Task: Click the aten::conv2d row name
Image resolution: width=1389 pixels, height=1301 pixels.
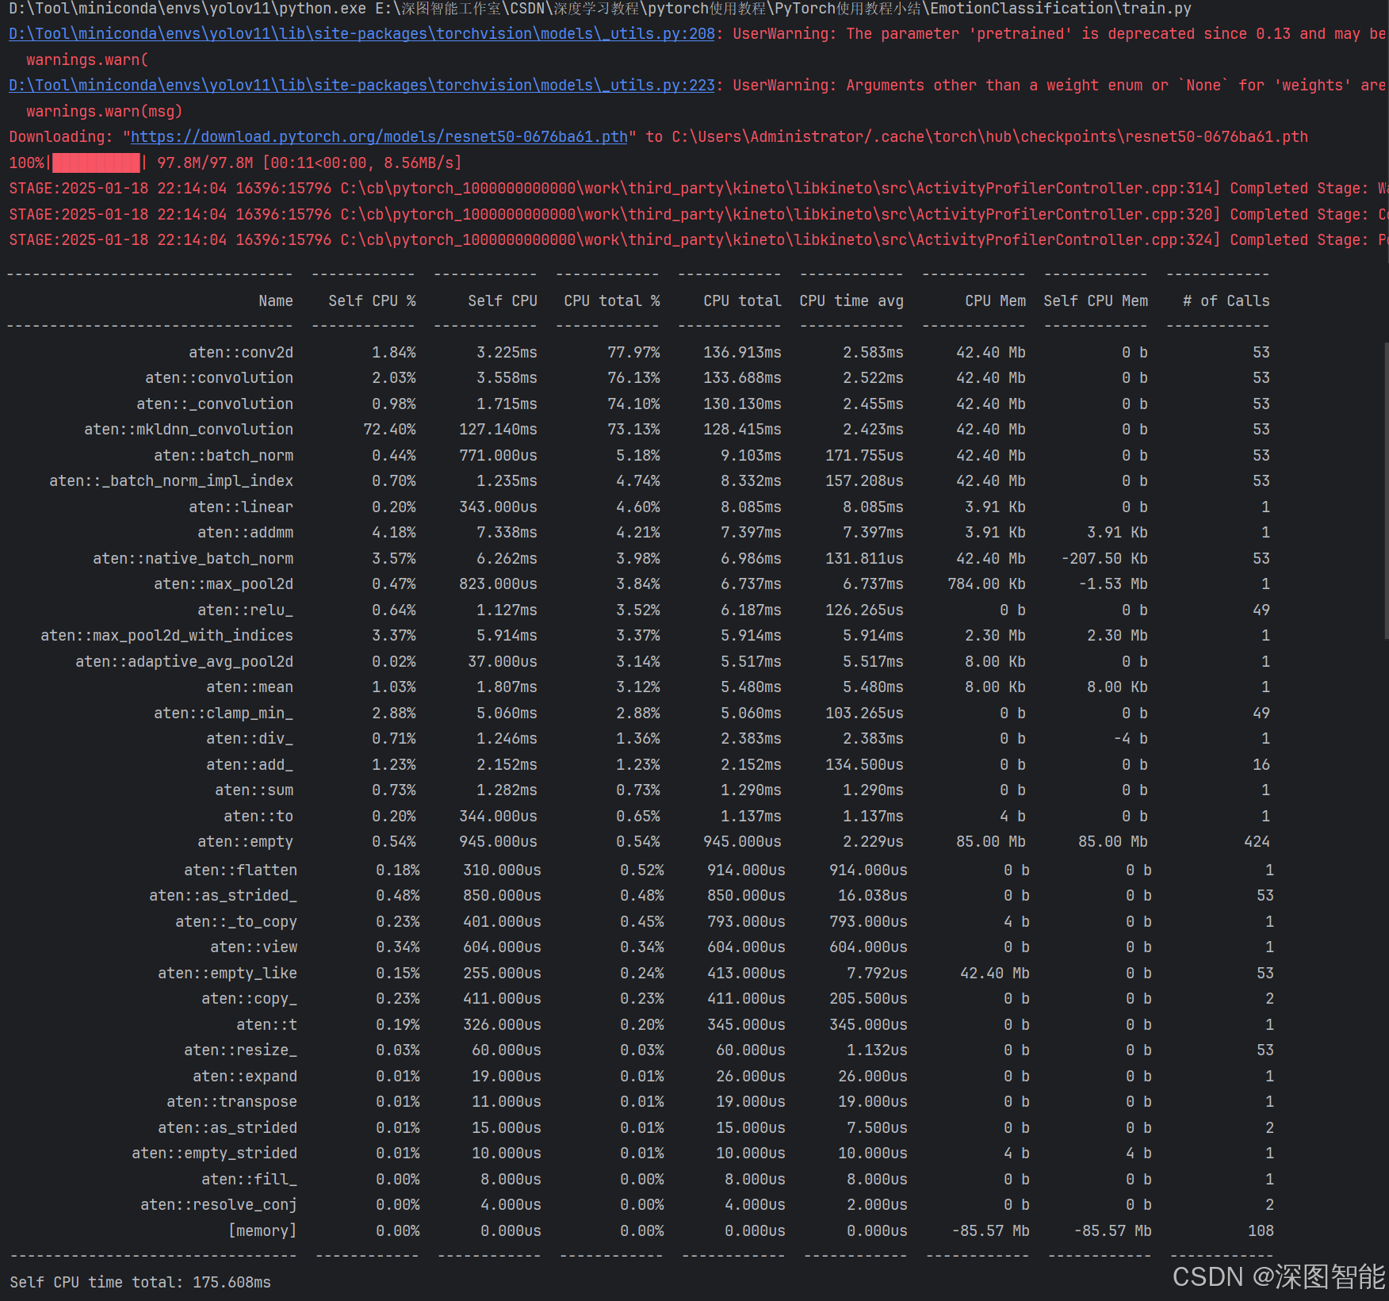Action: (241, 353)
